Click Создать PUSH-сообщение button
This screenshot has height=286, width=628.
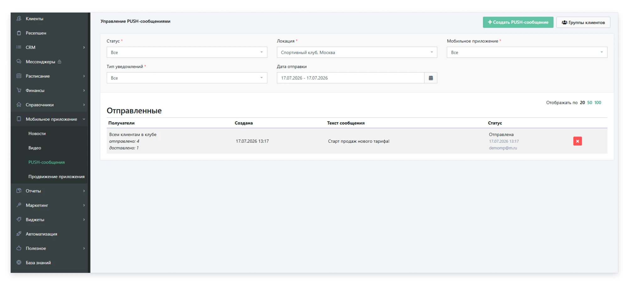tap(518, 22)
